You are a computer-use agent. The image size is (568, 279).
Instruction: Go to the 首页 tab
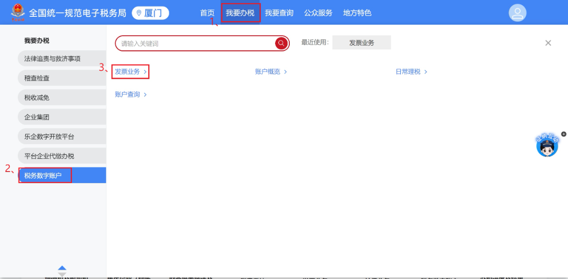click(207, 13)
